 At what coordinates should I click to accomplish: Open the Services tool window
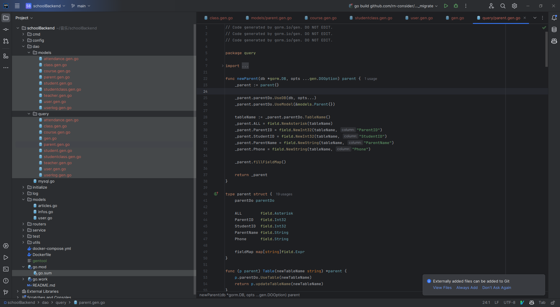tap(6, 246)
